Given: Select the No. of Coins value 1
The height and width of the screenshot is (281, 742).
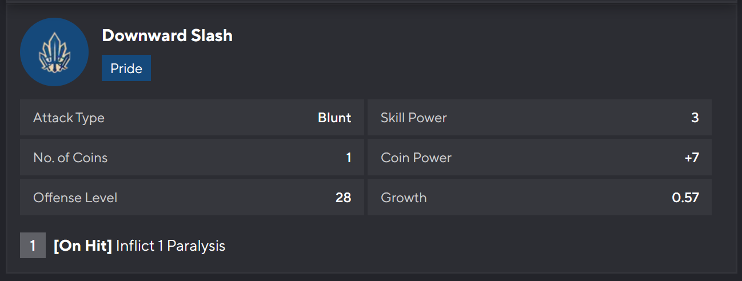Looking at the screenshot, I should click(348, 158).
